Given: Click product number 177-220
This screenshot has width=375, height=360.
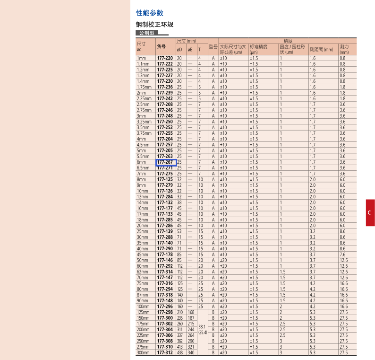Looking at the screenshot, I should [x=165, y=58].
